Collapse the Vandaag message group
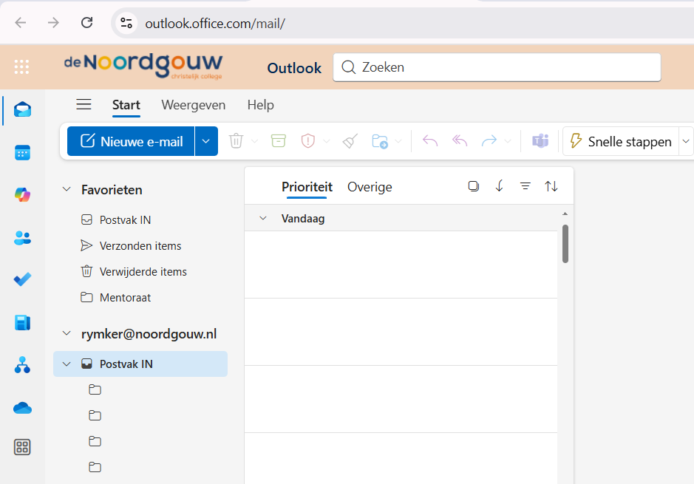The image size is (694, 484). 262,219
